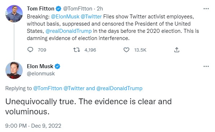Open more options on Tom Fitton's tweet
The width and height of the screenshot is (215, 132).
(x=206, y=9)
